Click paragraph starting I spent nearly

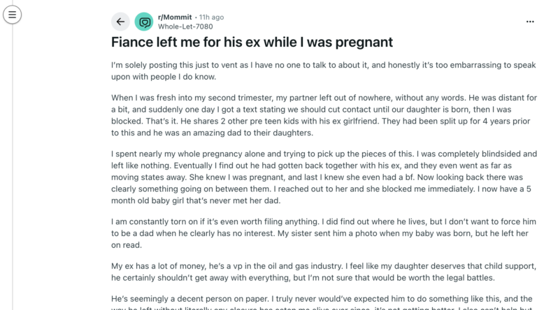pos(324,177)
